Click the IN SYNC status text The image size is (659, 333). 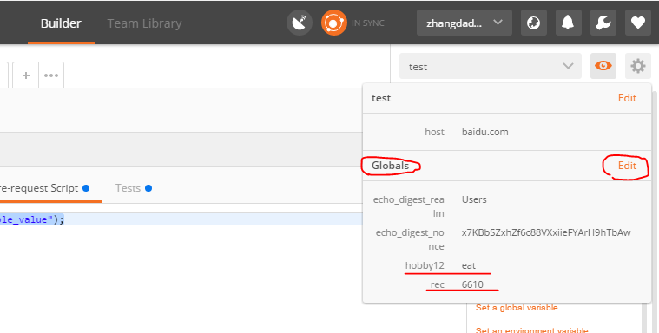[368, 23]
